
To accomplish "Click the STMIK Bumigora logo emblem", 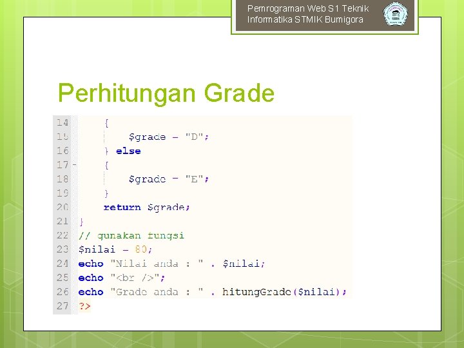I will (x=395, y=14).
